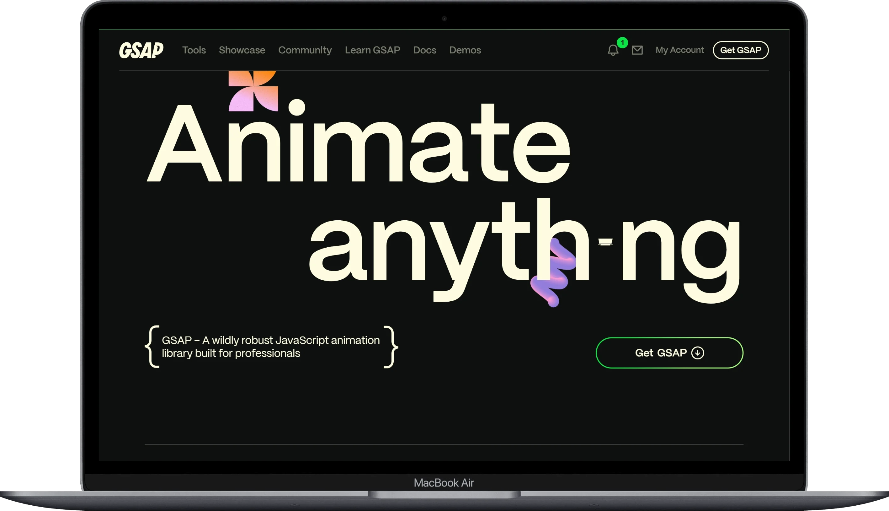Viewport: 889px width, 511px height.
Task: Click the GSAP logo in header
Action: [141, 50]
